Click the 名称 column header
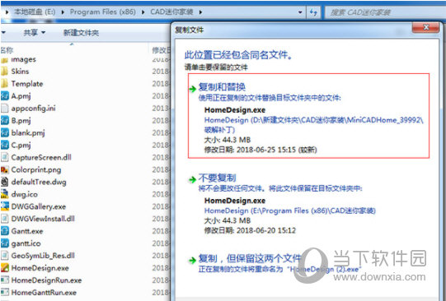 [x=7, y=50]
